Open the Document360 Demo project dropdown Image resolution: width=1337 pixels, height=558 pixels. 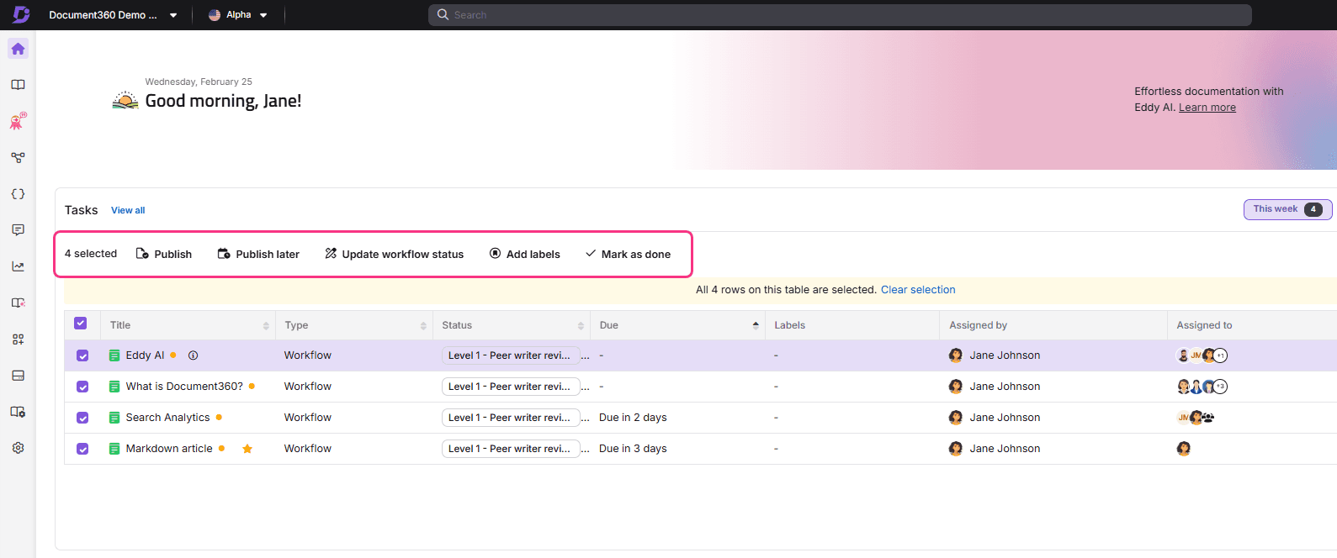pyautogui.click(x=113, y=15)
